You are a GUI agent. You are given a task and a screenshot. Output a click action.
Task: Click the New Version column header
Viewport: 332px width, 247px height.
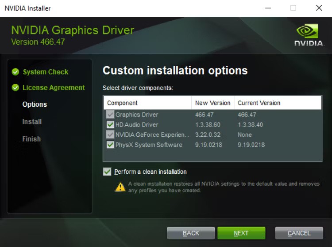212,103
